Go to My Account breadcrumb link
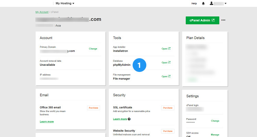Viewport: 257px width, 137px height. point(42,12)
